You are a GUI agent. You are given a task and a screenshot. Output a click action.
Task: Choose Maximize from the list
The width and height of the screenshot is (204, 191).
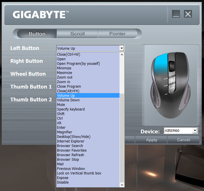pos(88,73)
